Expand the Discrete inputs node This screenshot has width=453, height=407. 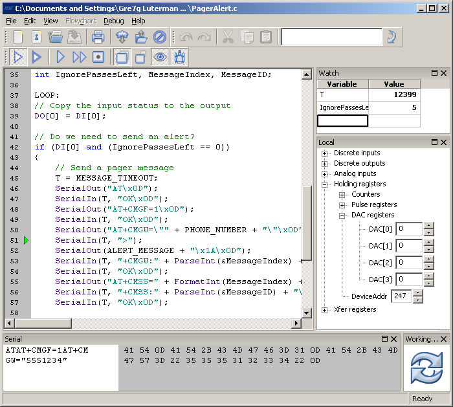coord(325,153)
